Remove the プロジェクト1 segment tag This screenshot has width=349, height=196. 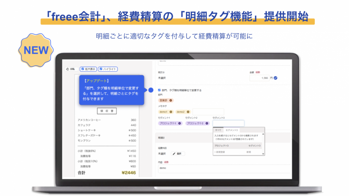[180, 123]
